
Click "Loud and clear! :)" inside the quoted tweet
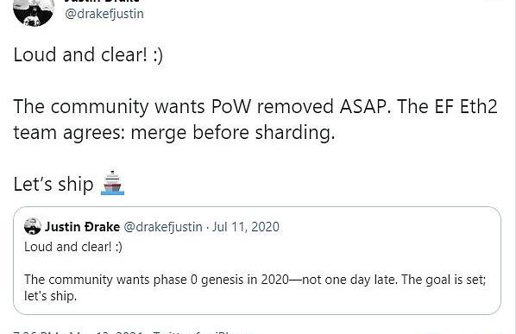click(x=73, y=247)
